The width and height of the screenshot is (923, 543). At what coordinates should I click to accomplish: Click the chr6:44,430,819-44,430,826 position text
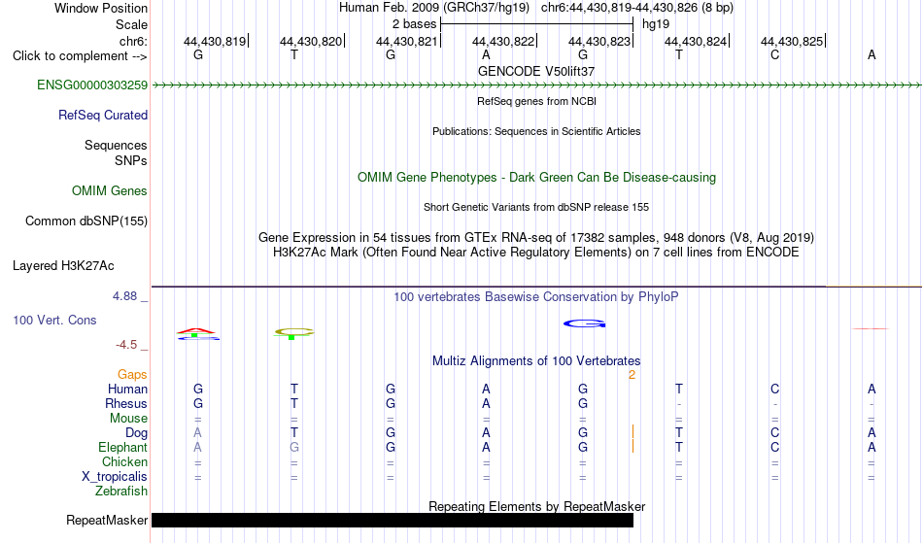(637, 8)
